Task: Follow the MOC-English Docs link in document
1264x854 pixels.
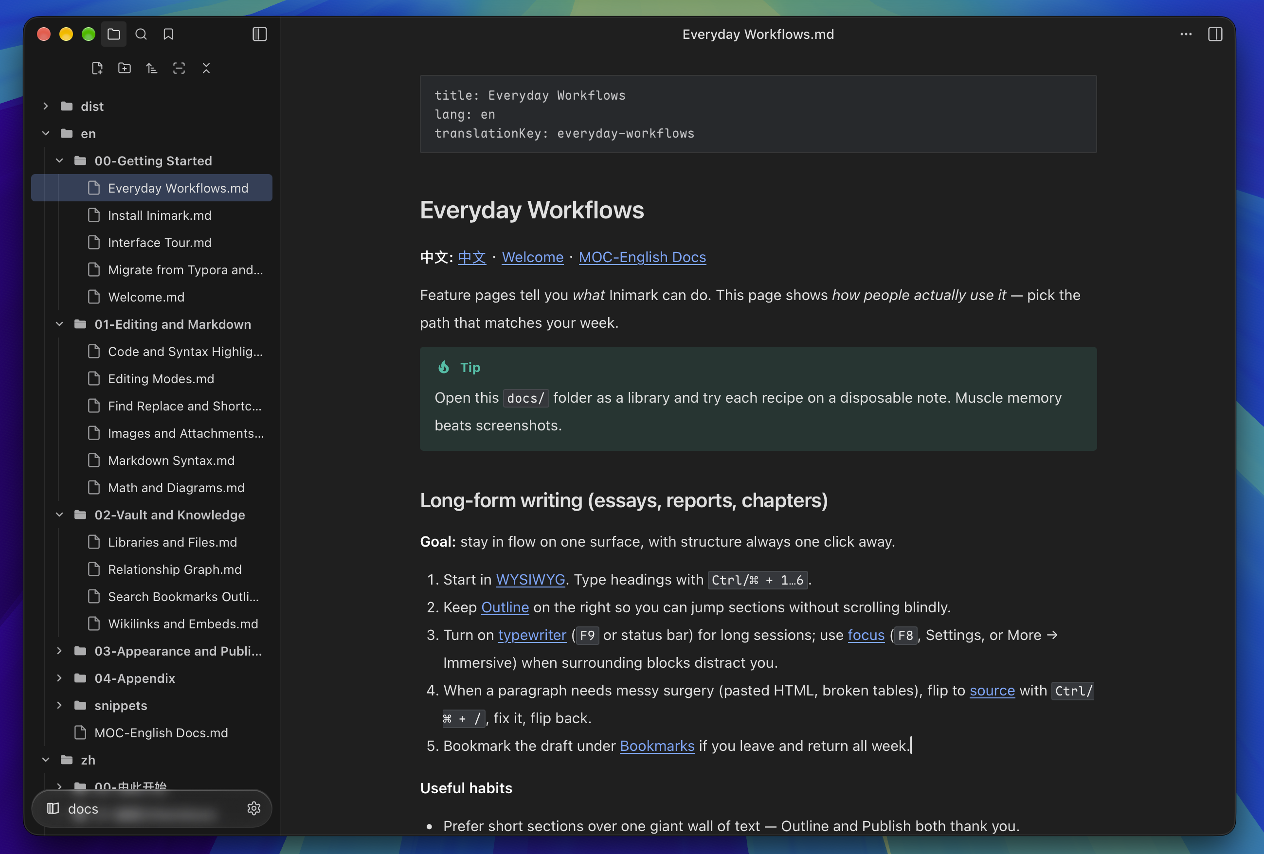Action: [x=642, y=257]
